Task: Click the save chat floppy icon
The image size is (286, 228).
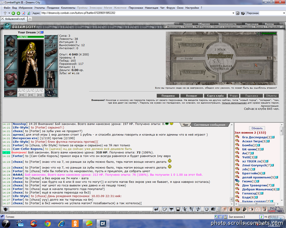Action: click(178, 209)
